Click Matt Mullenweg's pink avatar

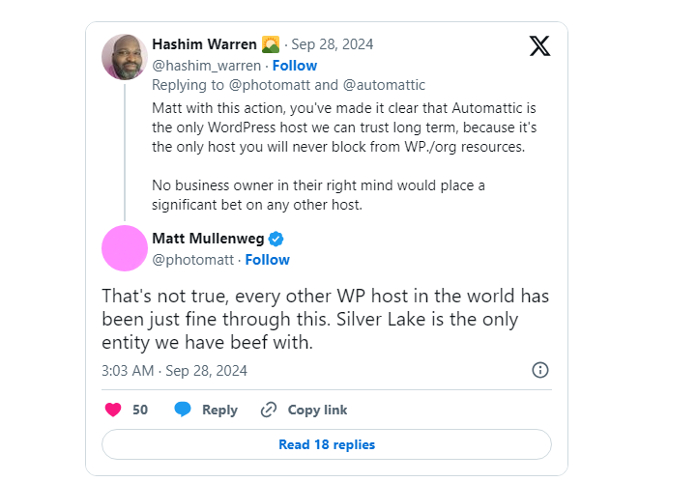tap(125, 248)
